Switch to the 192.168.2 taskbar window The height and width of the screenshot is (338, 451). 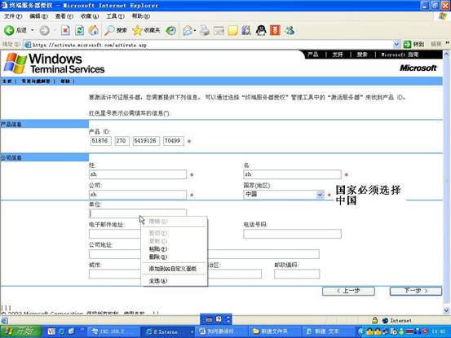coord(113,331)
